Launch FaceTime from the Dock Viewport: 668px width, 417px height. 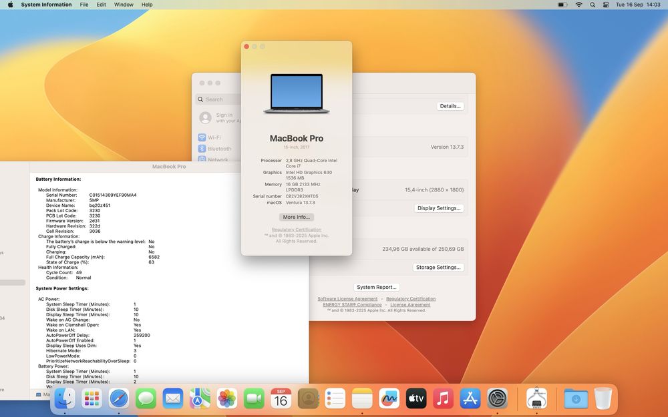pyautogui.click(x=254, y=399)
